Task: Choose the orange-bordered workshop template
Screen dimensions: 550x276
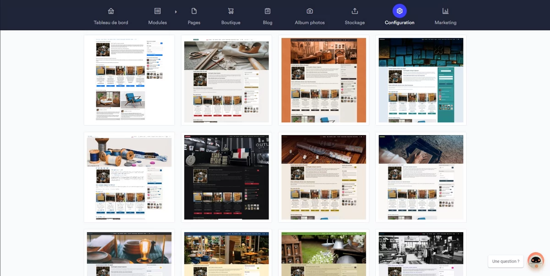Action: [324, 80]
